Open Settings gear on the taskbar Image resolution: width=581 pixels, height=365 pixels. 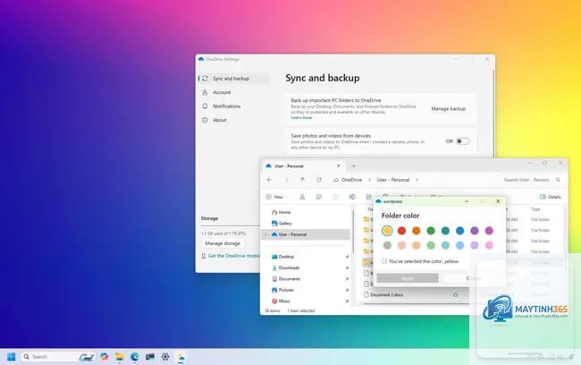pos(165,357)
